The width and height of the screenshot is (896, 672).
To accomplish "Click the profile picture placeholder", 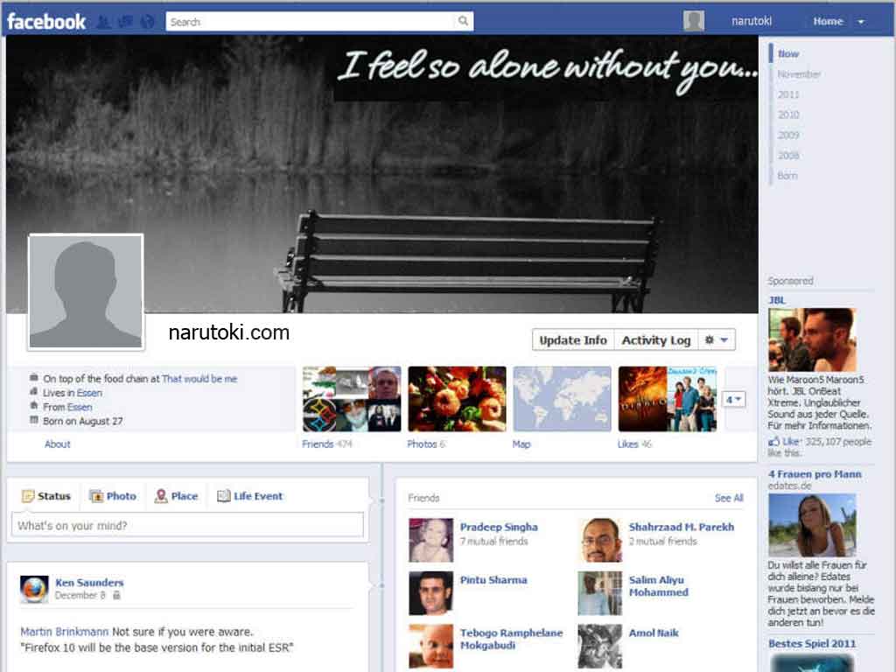I will pyautogui.click(x=86, y=292).
